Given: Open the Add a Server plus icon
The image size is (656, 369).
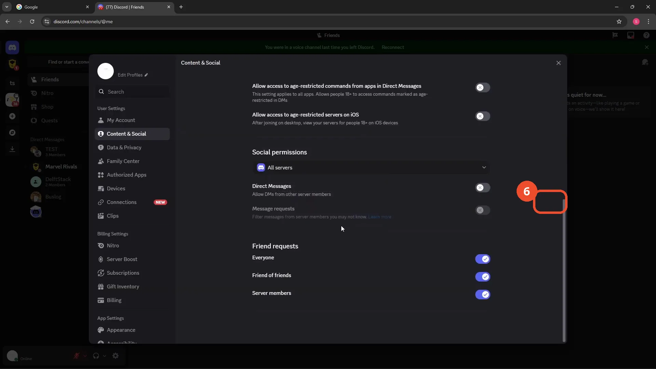Looking at the screenshot, I should pyautogui.click(x=12, y=116).
